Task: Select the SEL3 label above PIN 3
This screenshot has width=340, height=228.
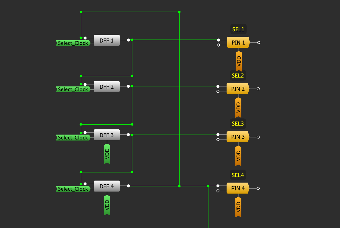Action: 238,124
